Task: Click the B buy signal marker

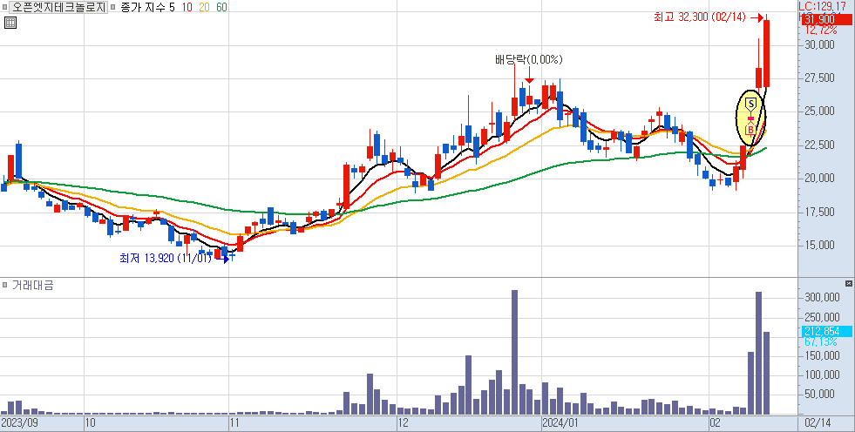Action: point(750,130)
